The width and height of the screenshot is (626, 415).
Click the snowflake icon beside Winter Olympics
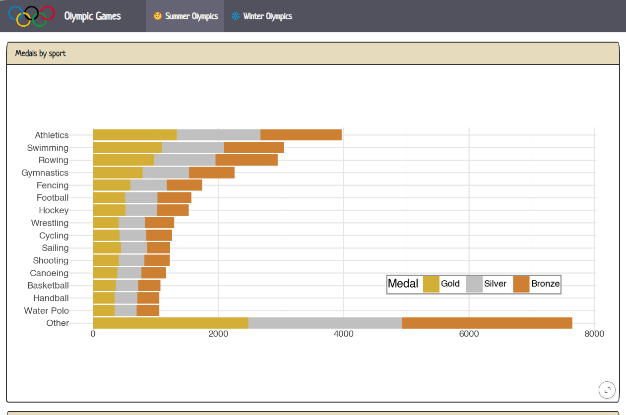(x=235, y=16)
